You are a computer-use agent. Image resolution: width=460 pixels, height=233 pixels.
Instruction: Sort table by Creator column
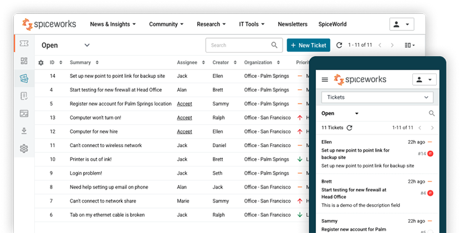235,63
